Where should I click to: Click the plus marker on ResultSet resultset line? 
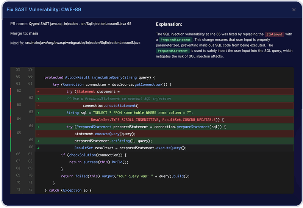click(38, 148)
